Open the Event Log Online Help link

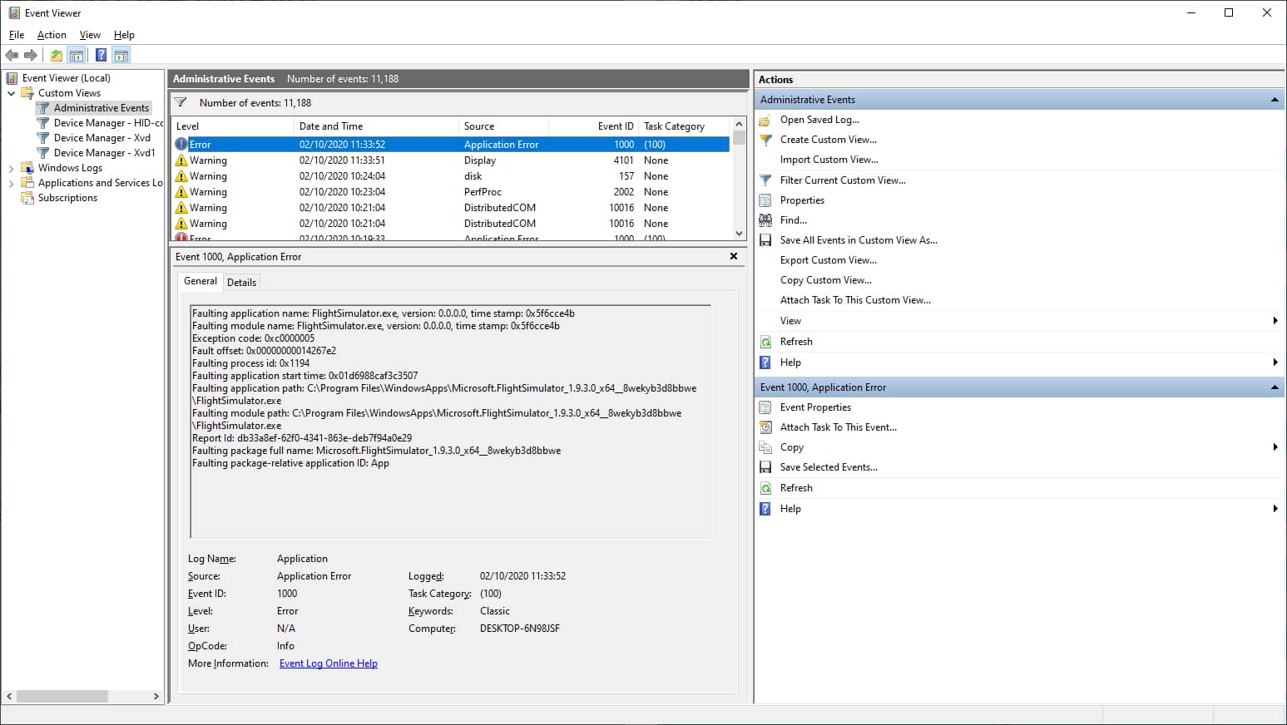(328, 663)
